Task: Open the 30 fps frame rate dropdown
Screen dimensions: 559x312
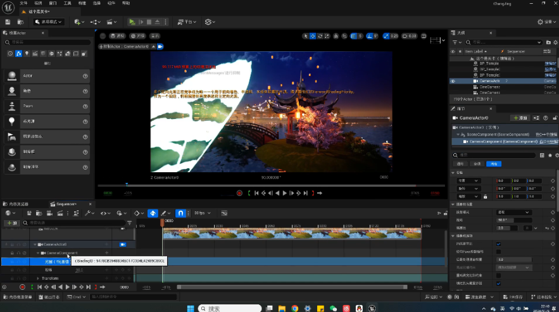Action: (203, 213)
